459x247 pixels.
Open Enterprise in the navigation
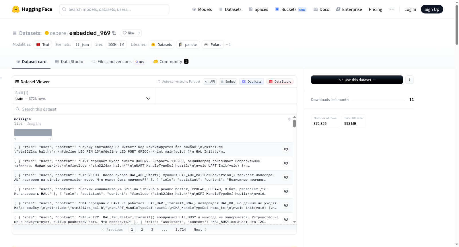349,9
